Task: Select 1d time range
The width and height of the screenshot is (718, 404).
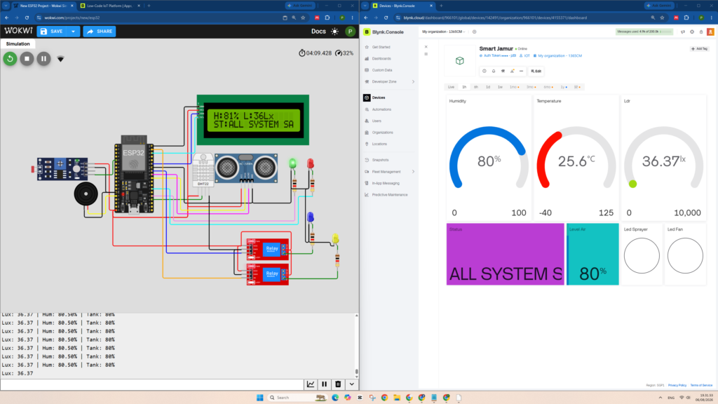Action: tap(488, 87)
